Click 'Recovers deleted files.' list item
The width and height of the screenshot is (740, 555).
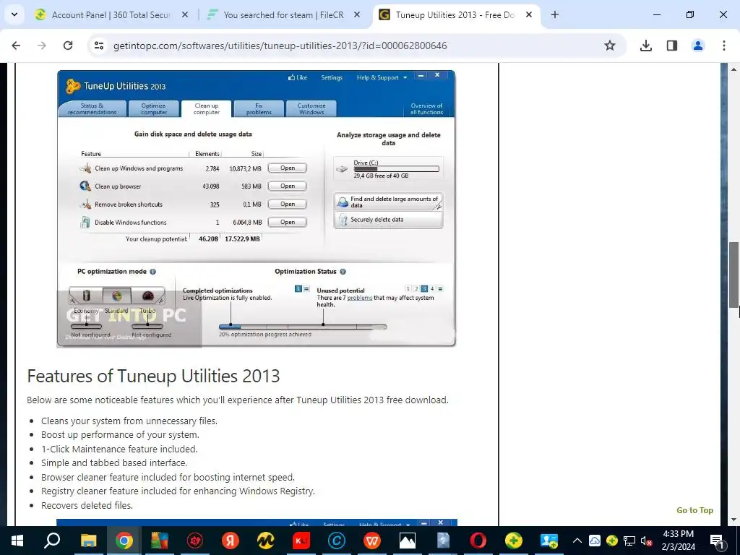(x=87, y=505)
